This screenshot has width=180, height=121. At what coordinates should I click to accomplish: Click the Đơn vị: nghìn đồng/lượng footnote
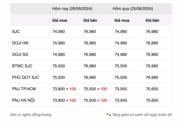tap(31, 115)
